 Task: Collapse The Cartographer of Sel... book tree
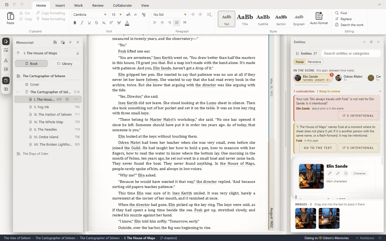pos(18,92)
